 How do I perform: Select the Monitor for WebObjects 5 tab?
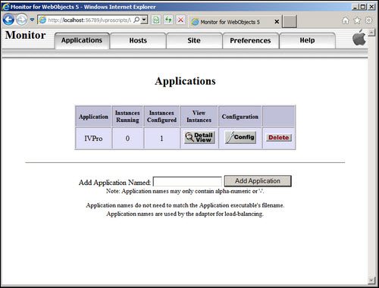point(230,22)
